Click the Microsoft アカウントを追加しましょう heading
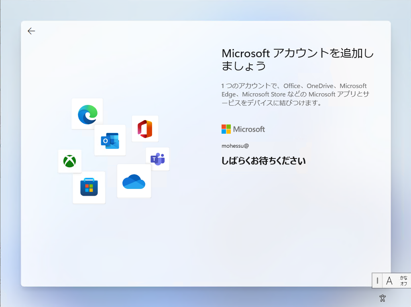 [x=297, y=60]
